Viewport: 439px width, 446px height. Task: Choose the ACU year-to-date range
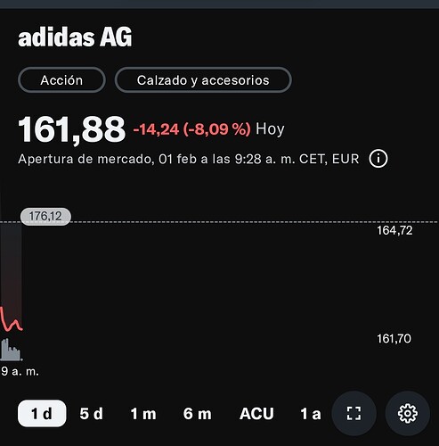pos(256,414)
